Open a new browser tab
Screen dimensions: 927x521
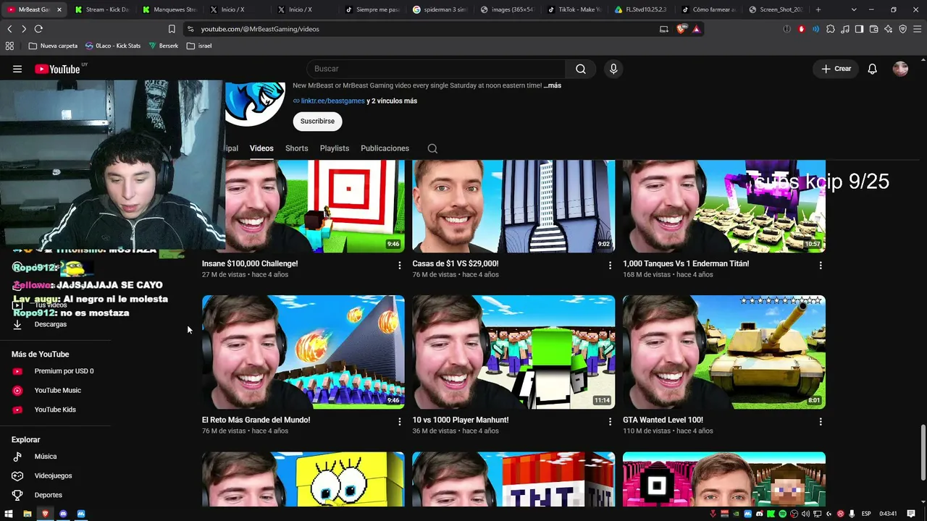[818, 9]
